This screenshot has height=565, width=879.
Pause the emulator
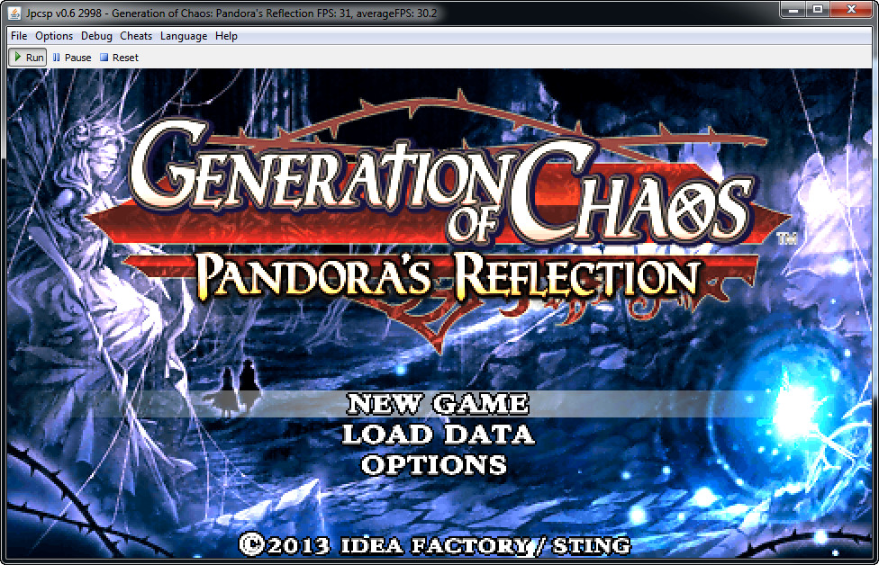coord(72,57)
